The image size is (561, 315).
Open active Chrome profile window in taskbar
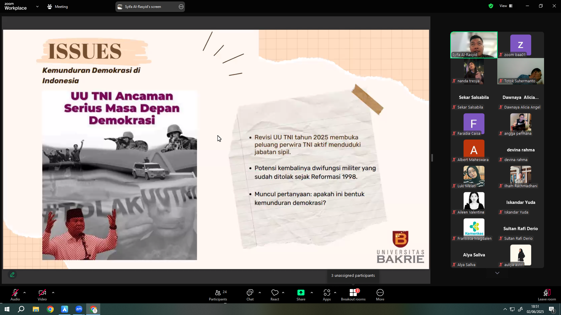(93, 309)
